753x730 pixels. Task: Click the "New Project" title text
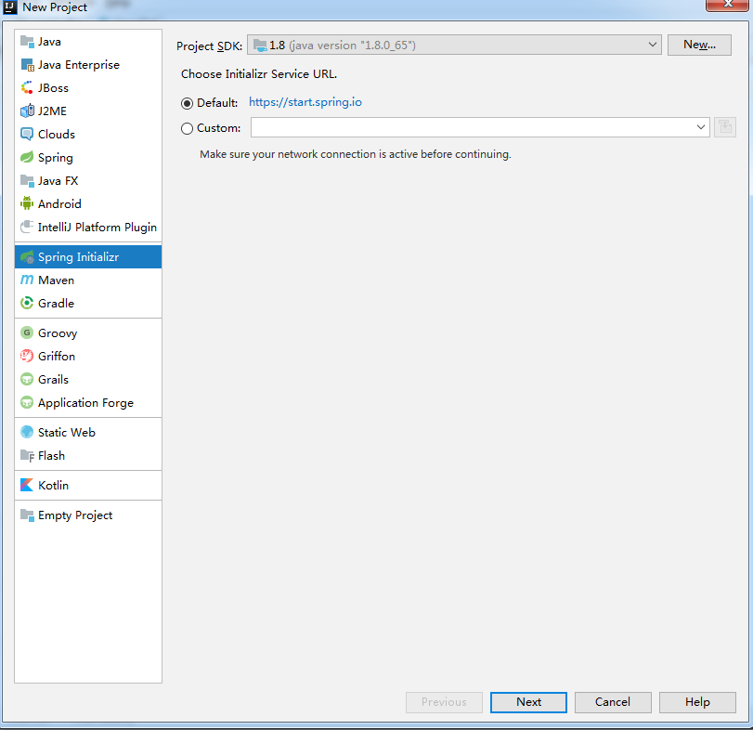tap(55, 7)
